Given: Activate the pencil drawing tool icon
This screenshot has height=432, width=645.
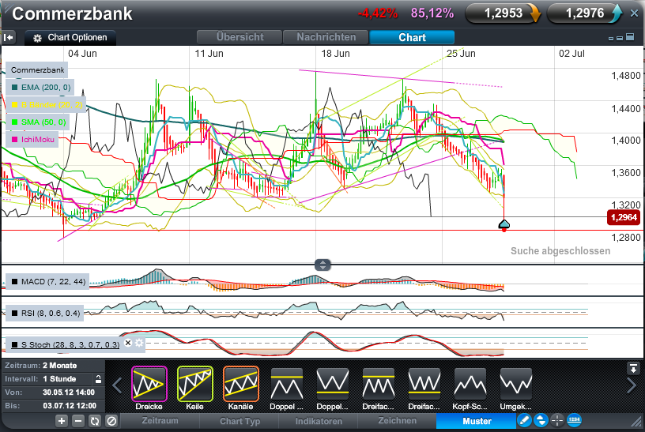Looking at the screenshot, I should point(524,420).
